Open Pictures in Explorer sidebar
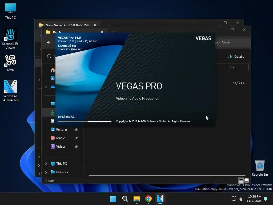Screen dimensions: 273x205 point(62,129)
